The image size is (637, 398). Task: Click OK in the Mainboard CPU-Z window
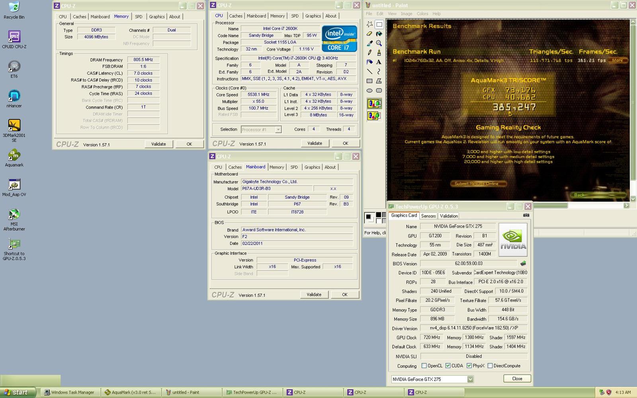point(345,295)
